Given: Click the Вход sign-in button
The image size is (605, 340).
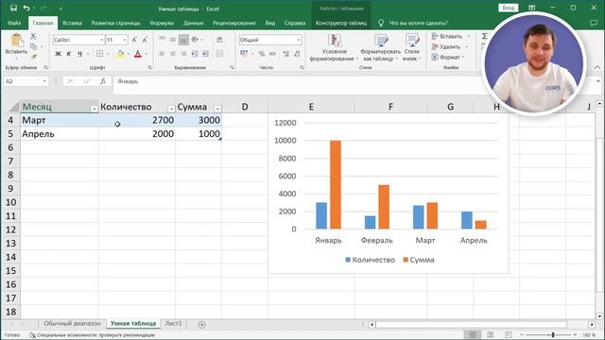Looking at the screenshot, I should tap(509, 8).
